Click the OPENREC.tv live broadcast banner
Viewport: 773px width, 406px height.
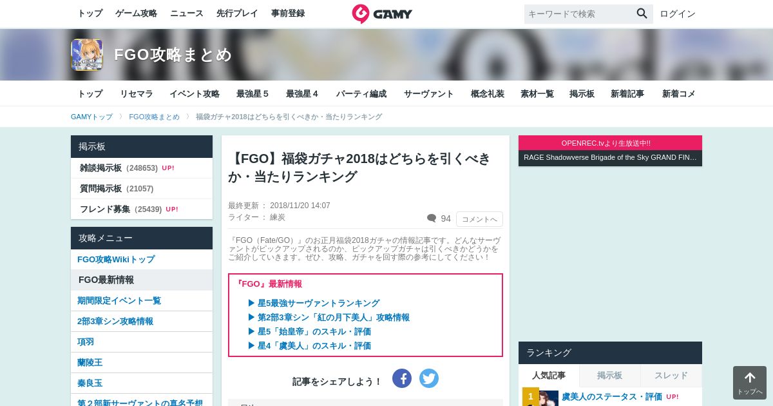coord(610,142)
